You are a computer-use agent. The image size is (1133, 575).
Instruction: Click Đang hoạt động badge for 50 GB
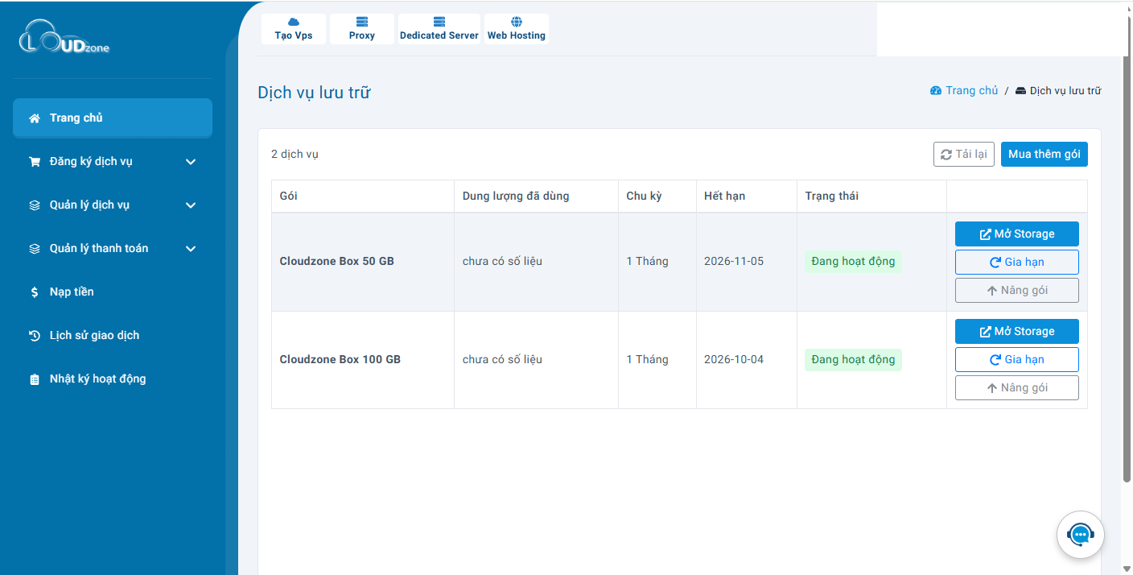tap(853, 262)
